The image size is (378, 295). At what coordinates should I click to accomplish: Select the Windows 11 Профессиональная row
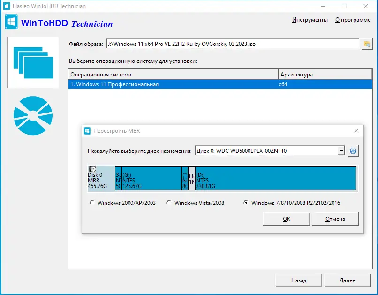click(220, 84)
